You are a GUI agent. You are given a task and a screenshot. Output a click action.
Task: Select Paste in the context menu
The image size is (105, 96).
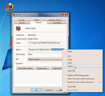82,63
